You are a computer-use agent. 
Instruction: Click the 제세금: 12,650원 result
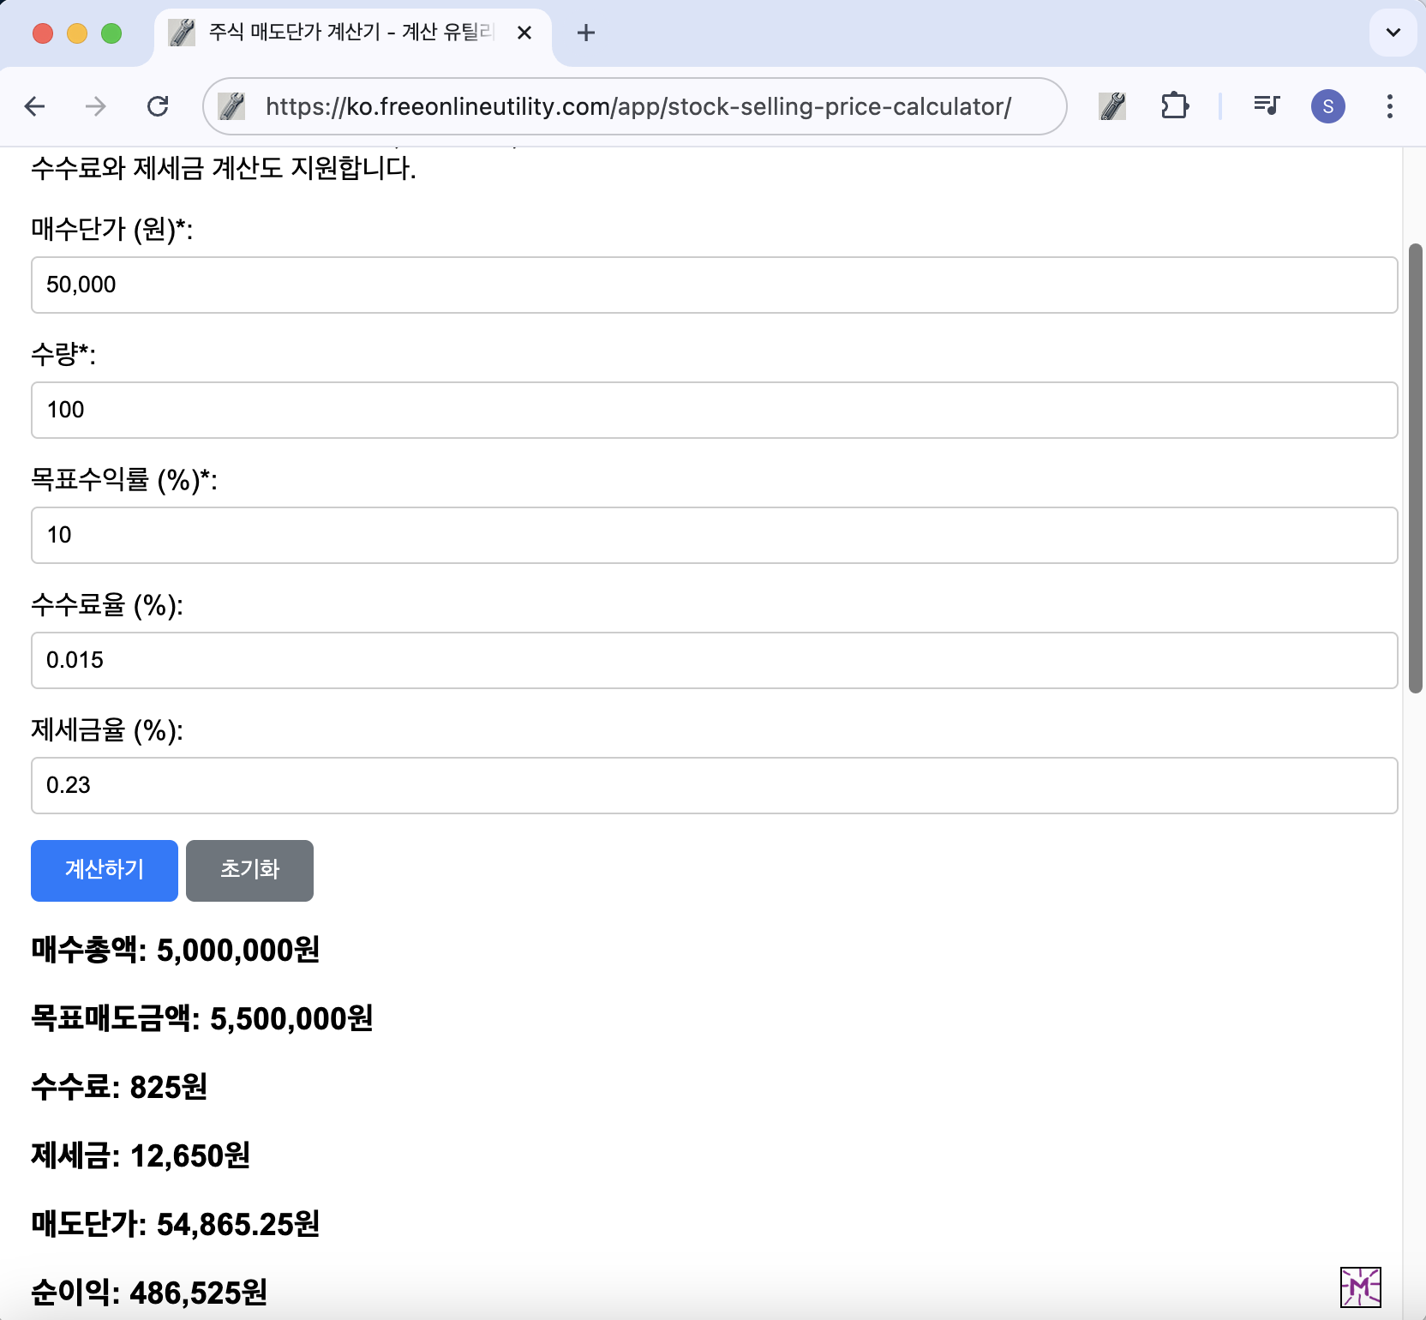point(141,1155)
